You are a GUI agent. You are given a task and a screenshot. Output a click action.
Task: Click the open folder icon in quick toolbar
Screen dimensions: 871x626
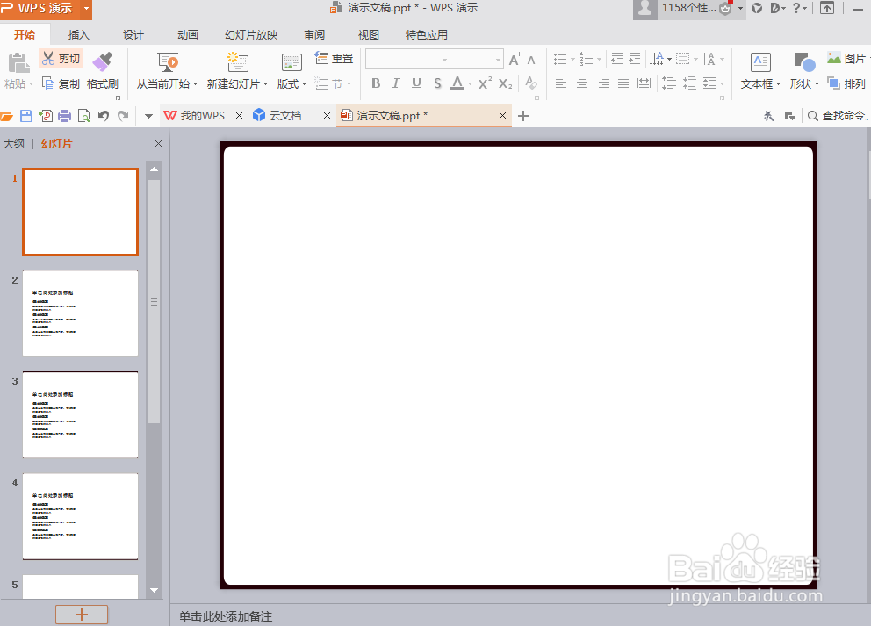coord(7,116)
